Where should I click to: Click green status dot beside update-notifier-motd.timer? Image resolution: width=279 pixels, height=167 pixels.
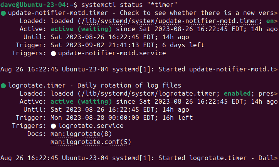tap(3, 13)
